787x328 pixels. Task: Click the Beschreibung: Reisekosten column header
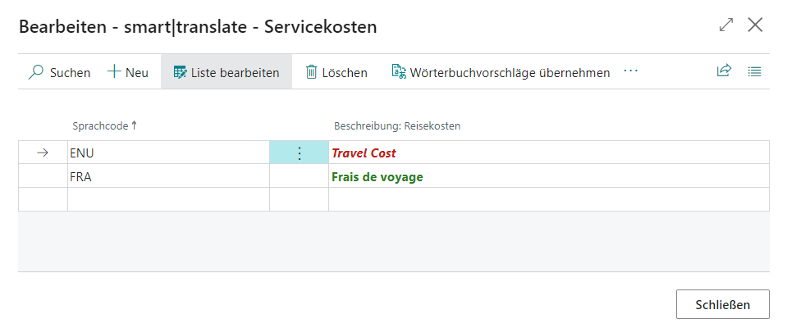pyautogui.click(x=396, y=125)
